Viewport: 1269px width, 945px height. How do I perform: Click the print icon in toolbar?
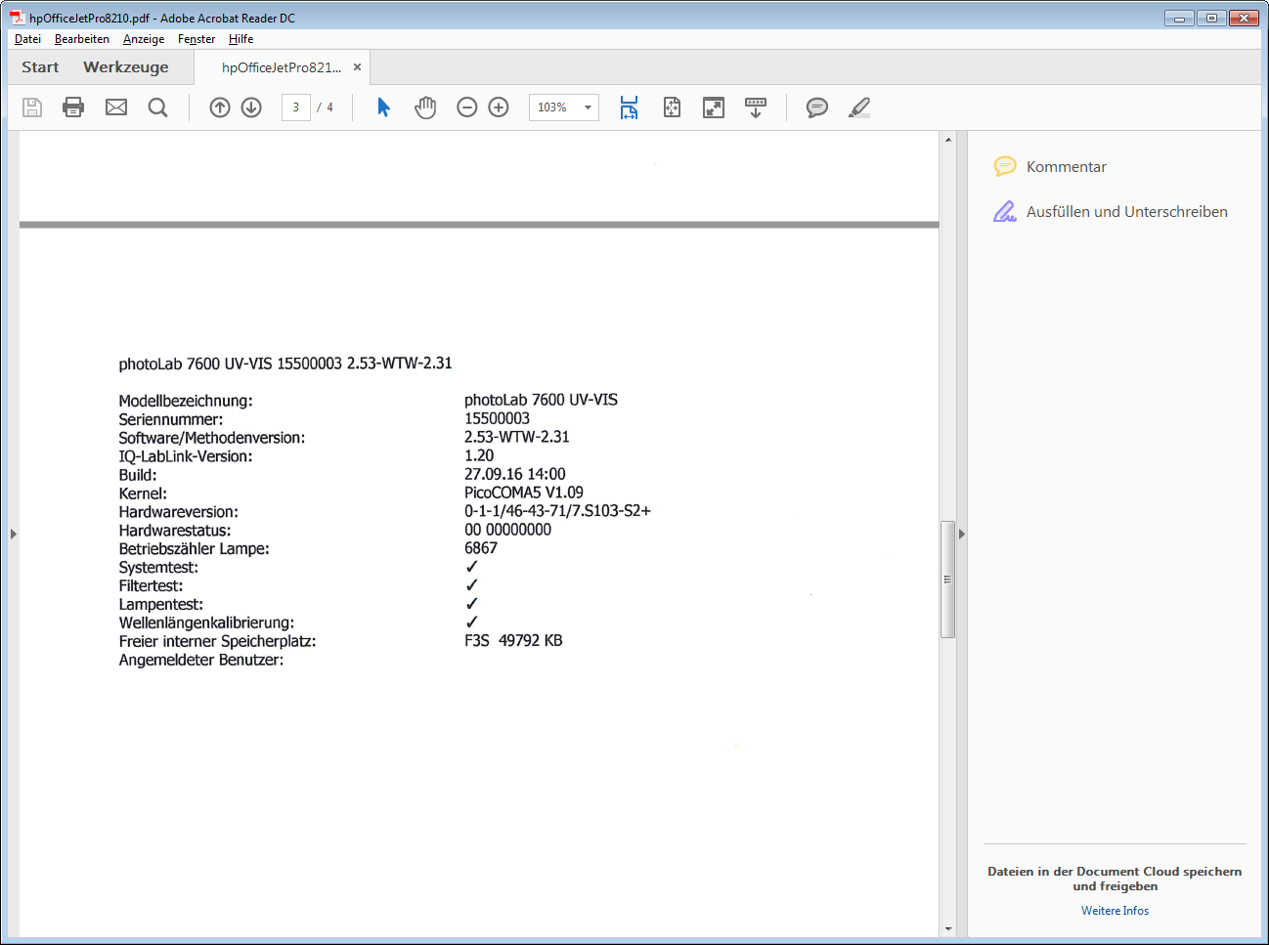[73, 107]
